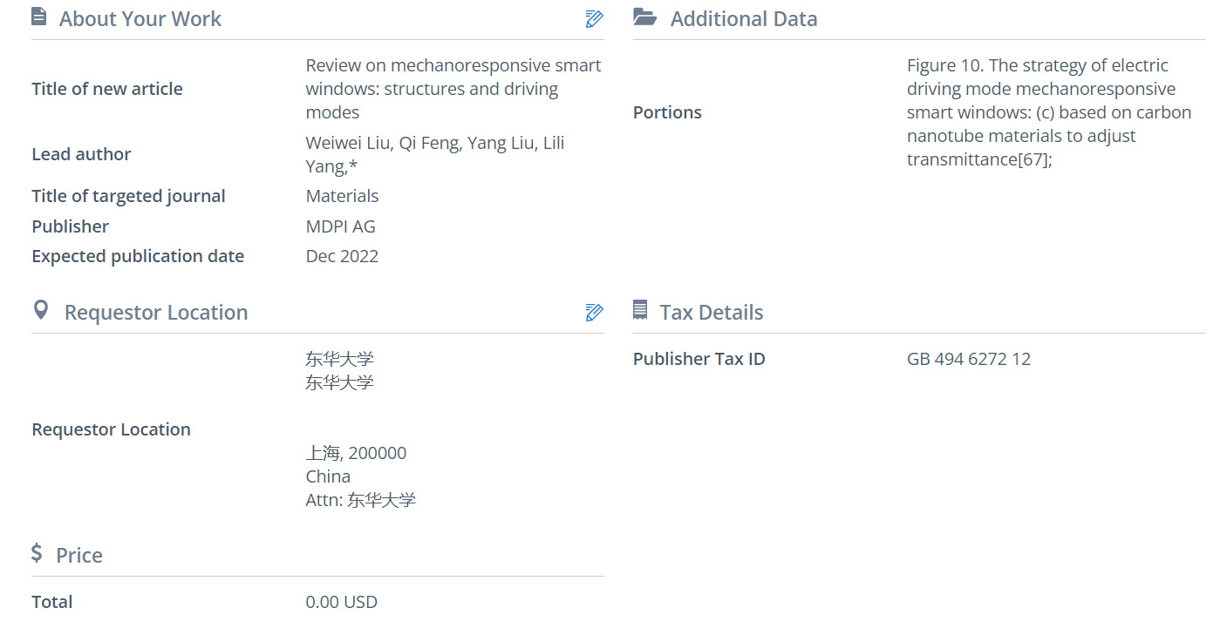Click the publisher value 'MDPI AG'

click(x=340, y=226)
